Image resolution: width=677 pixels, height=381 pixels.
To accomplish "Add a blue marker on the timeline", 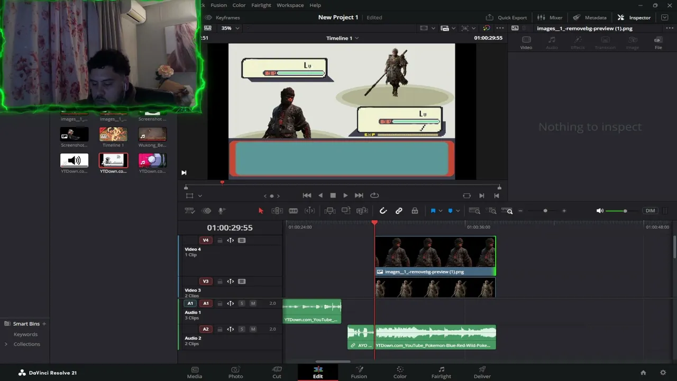I will [x=450, y=211].
